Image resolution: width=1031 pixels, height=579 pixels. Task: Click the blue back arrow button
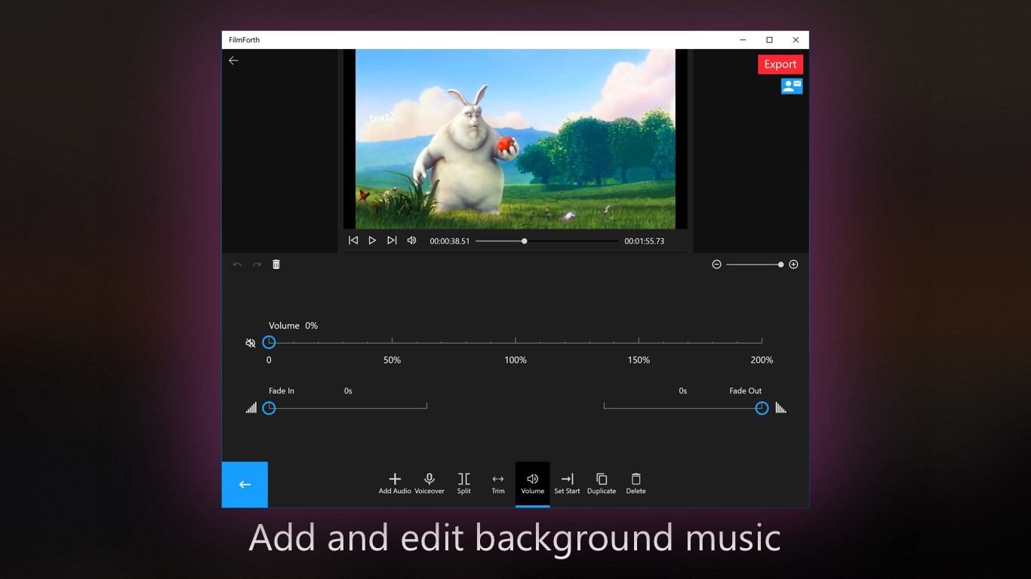point(245,485)
